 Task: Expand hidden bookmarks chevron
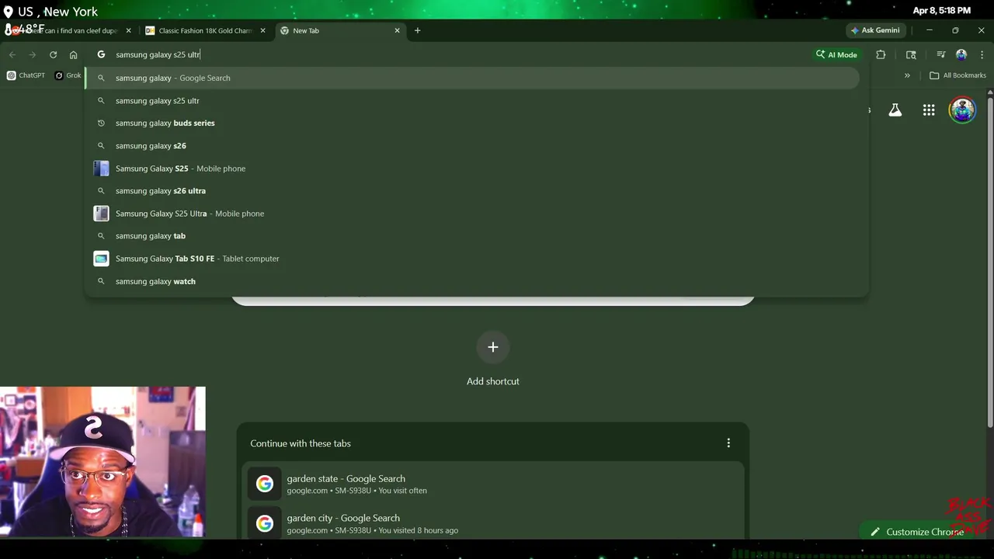907,75
